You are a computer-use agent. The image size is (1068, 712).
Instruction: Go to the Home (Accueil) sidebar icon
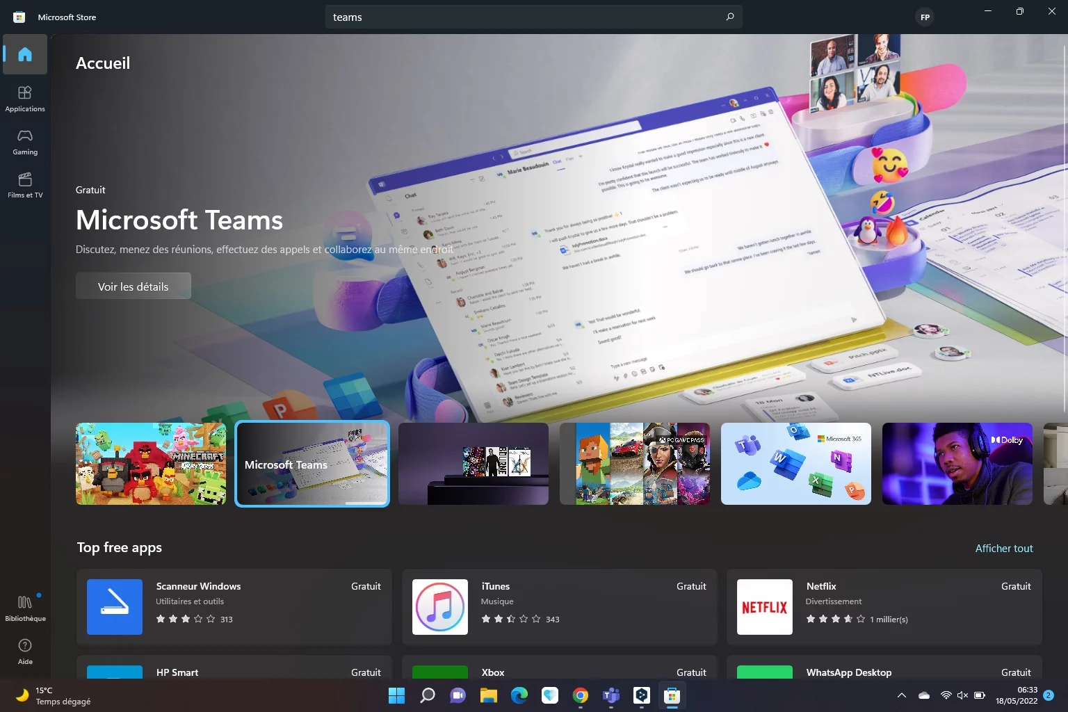[25, 54]
